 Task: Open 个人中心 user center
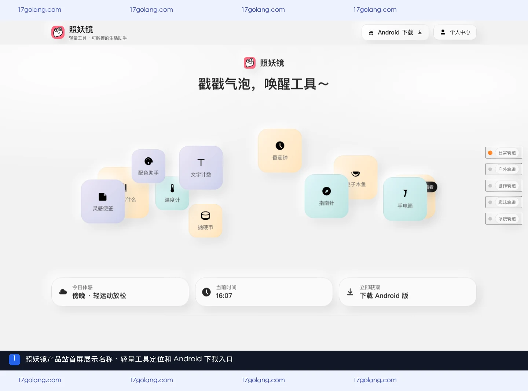tap(455, 32)
